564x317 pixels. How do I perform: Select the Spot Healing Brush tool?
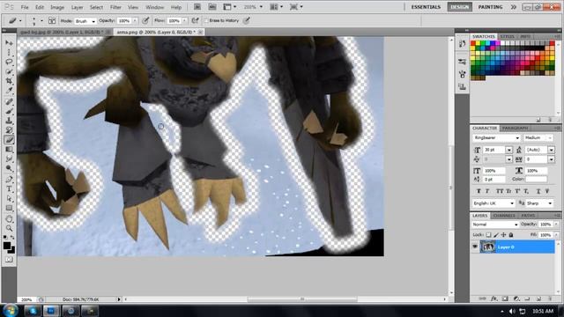click(9, 102)
